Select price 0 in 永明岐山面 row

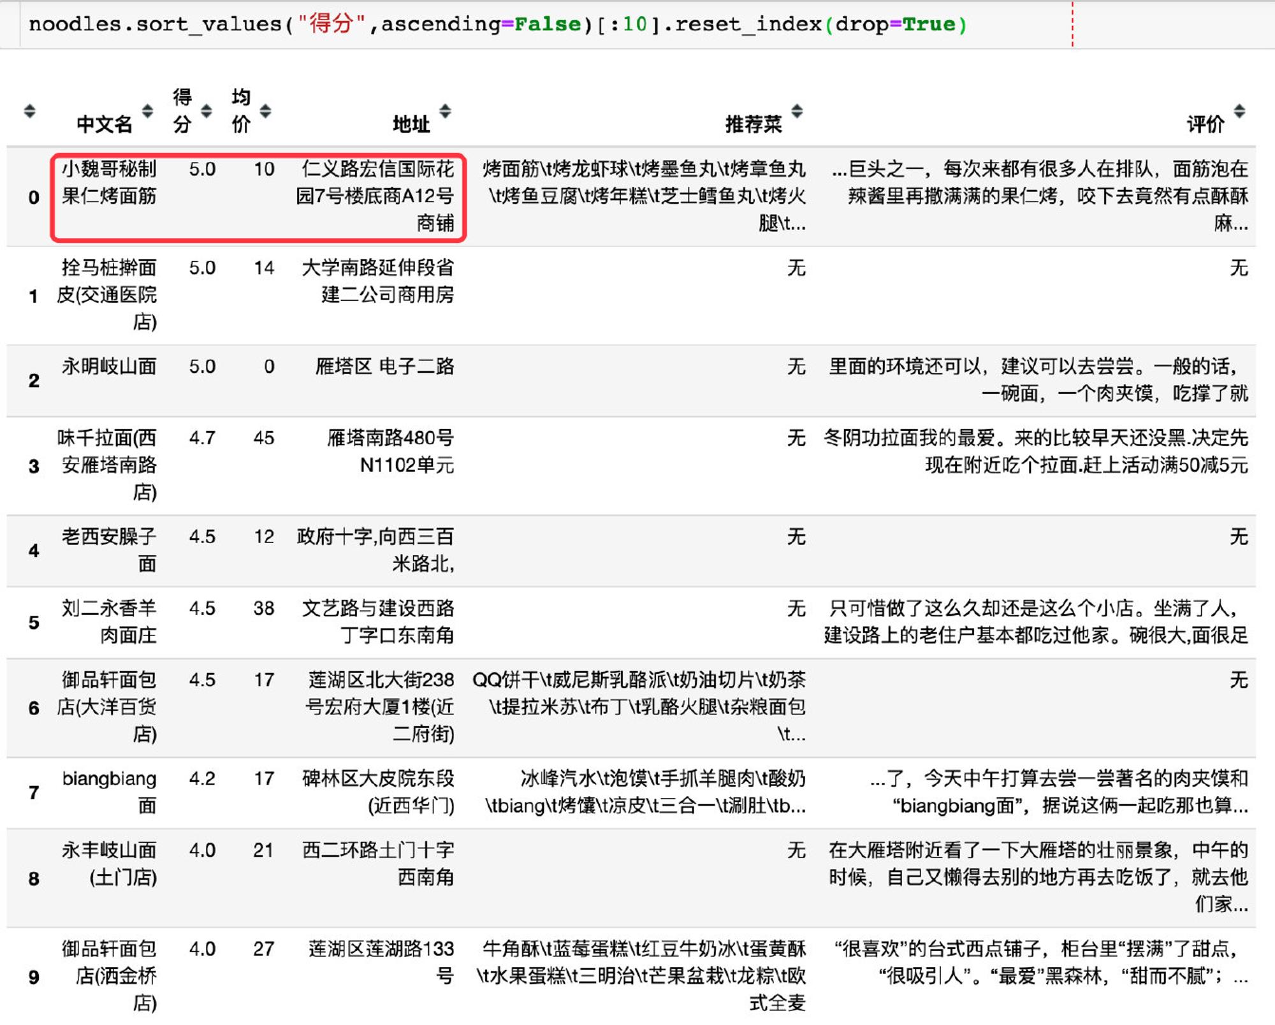point(269,366)
